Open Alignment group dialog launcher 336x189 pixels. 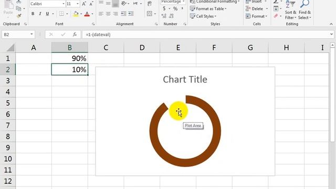(156, 24)
